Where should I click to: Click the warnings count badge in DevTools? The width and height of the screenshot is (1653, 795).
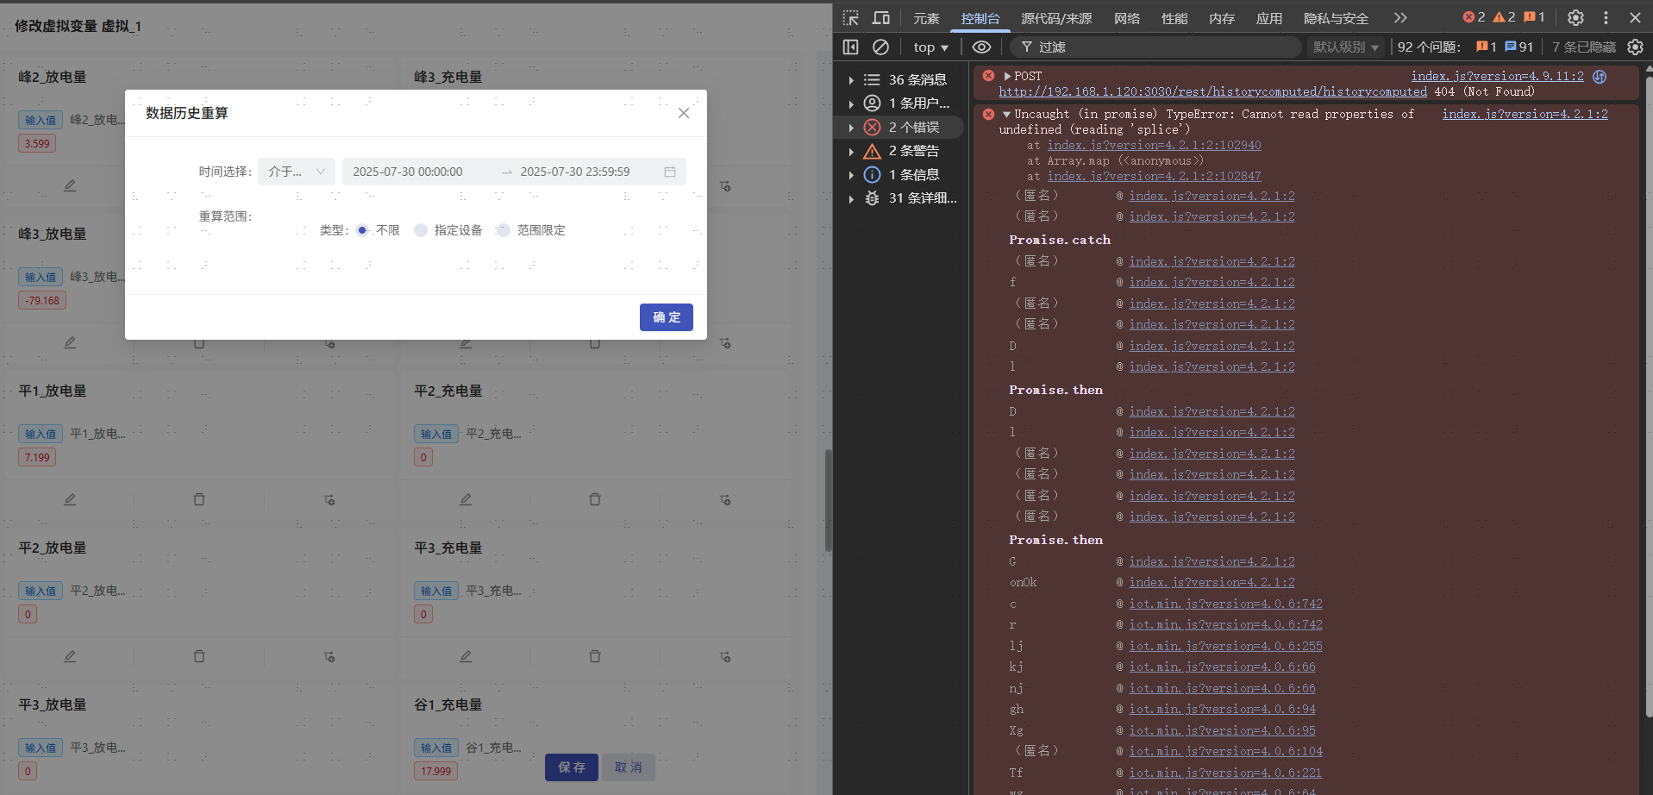(1504, 17)
